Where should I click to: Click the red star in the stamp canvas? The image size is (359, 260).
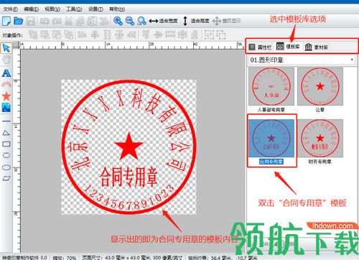coord(129,147)
